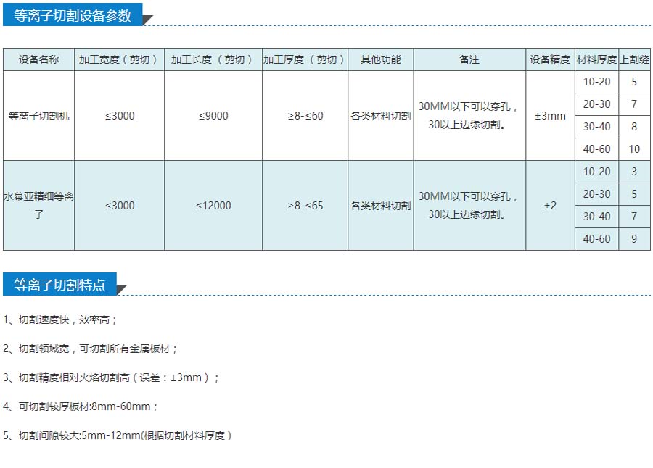Select the 设备名称 column header

pyautogui.click(x=38, y=59)
